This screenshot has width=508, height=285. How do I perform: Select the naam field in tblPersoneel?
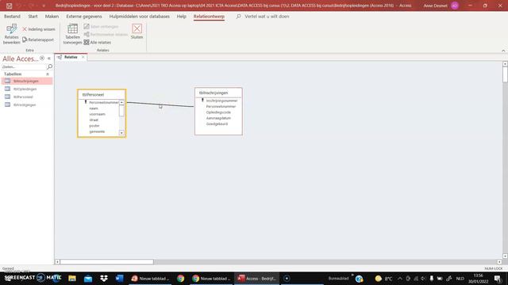[x=94, y=108]
